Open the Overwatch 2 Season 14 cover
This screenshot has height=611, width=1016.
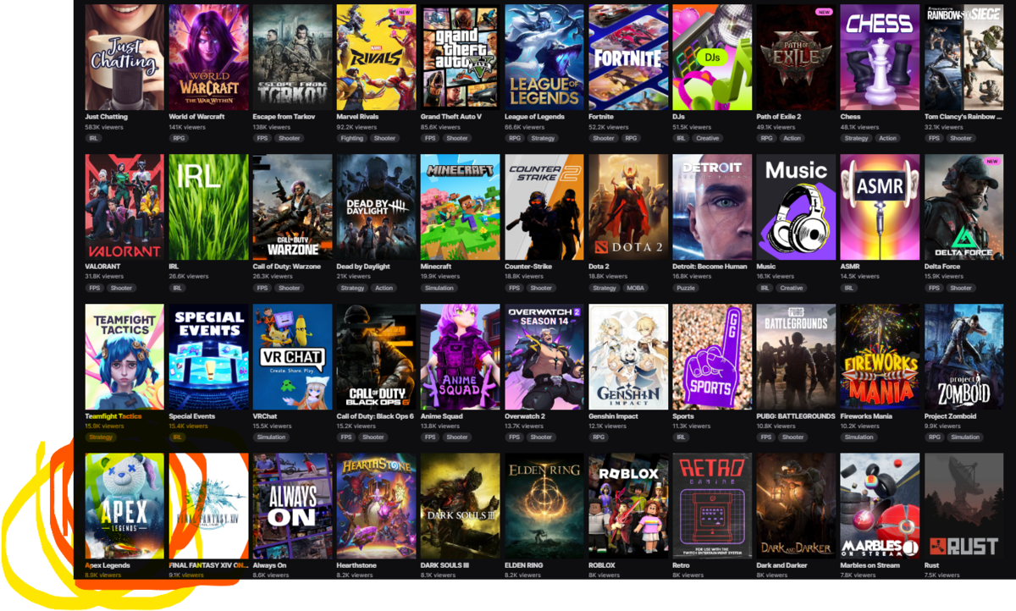pos(544,356)
